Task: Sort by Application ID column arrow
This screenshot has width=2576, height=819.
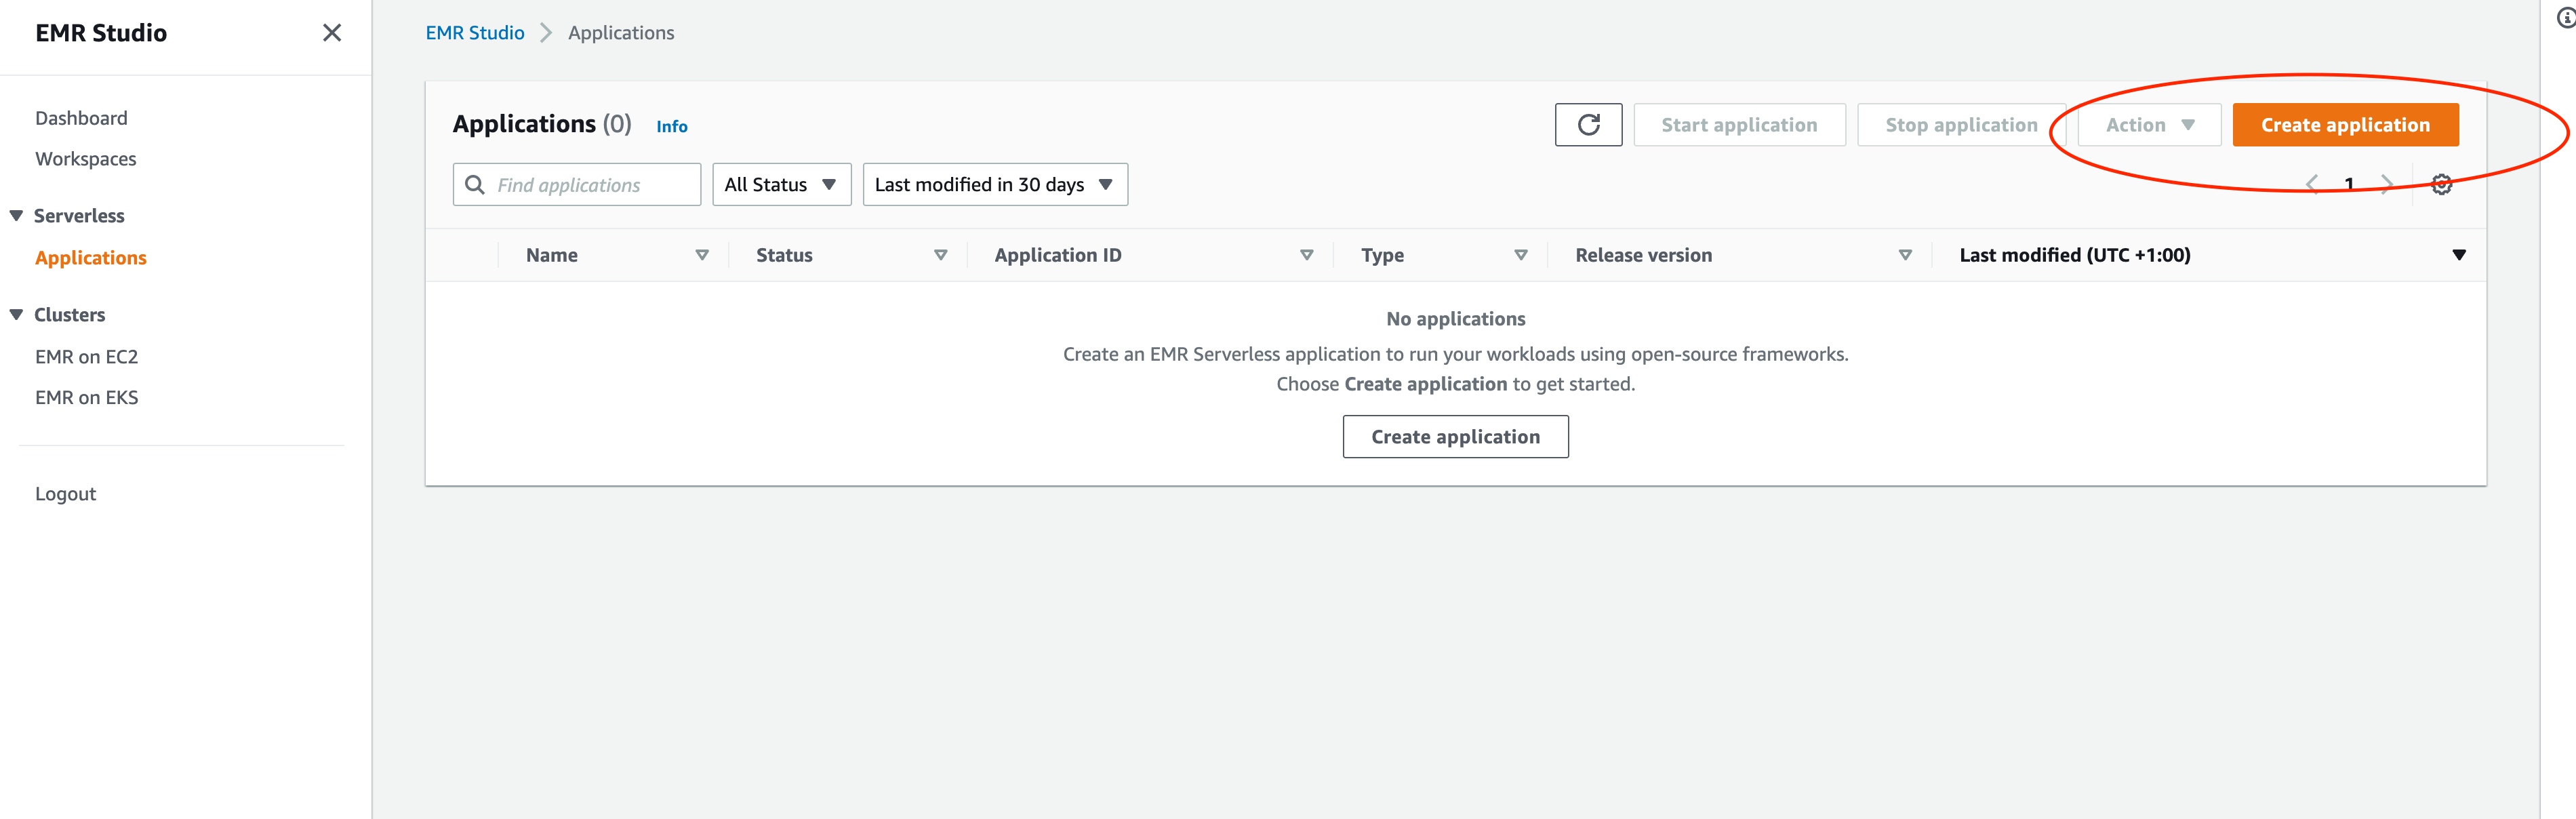Action: pos(1306,255)
